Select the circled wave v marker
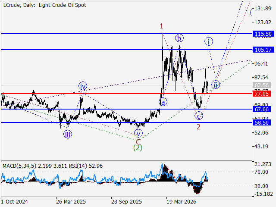 (138, 133)
